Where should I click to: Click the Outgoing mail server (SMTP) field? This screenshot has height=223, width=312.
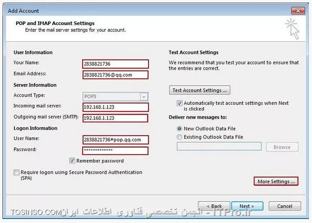coord(115,118)
